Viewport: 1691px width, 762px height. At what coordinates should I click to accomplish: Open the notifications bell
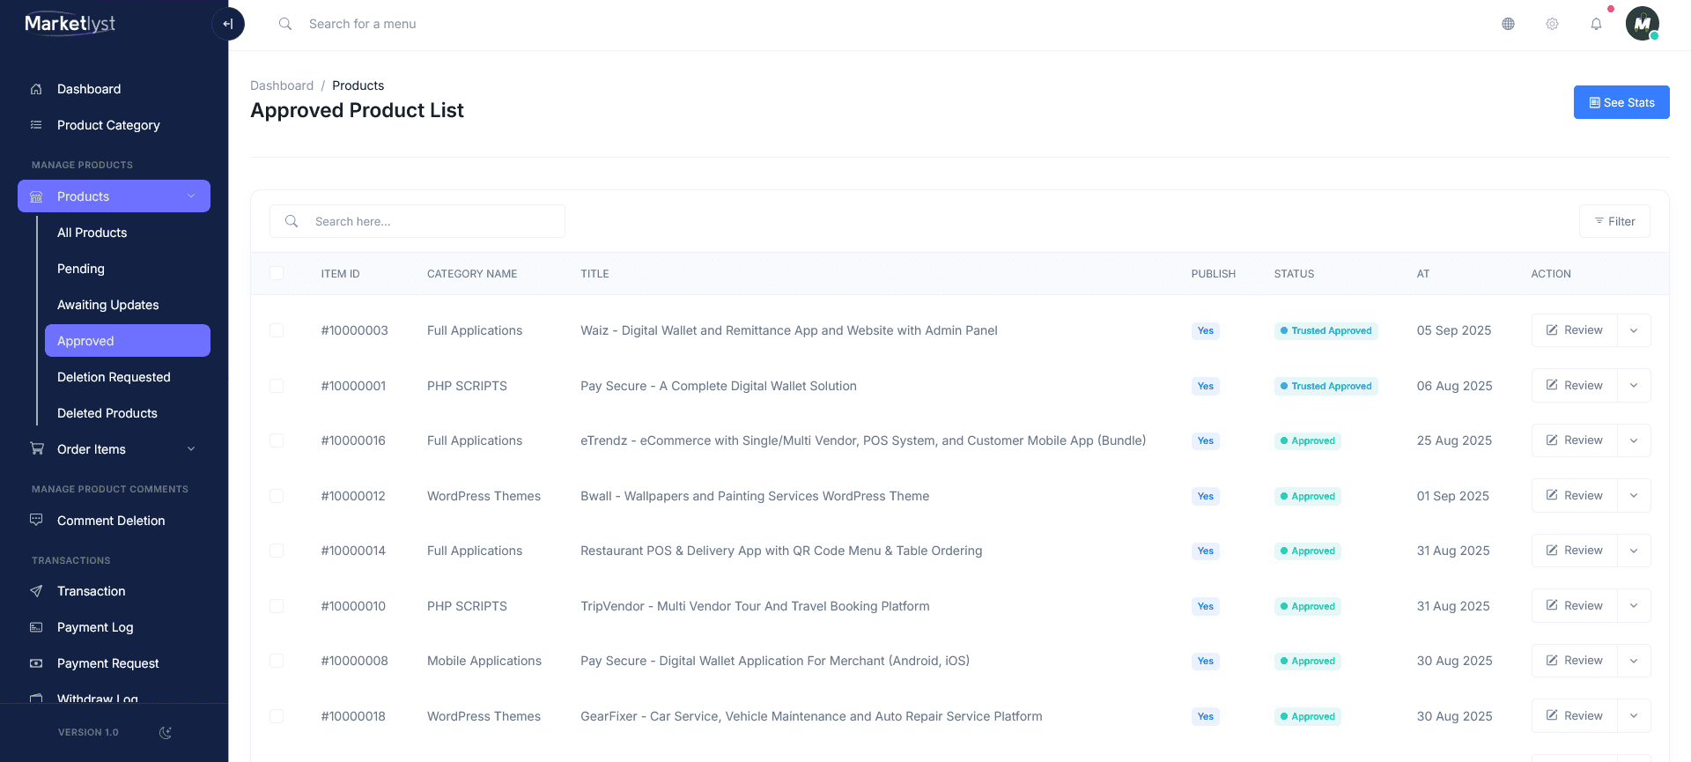tap(1596, 24)
